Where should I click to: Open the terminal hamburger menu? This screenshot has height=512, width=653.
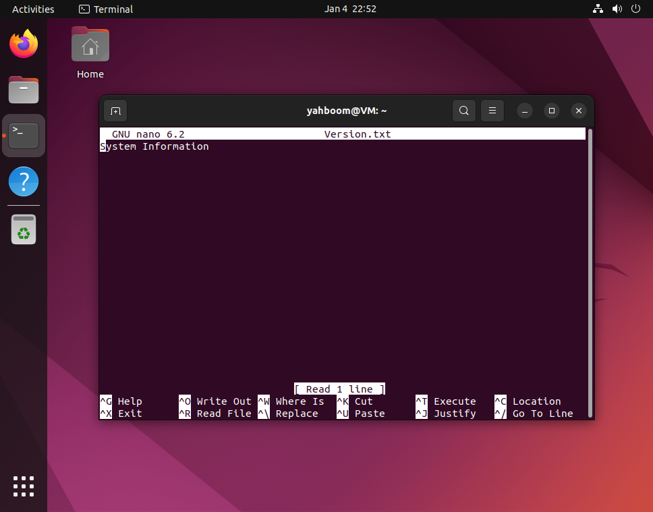(x=492, y=110)
